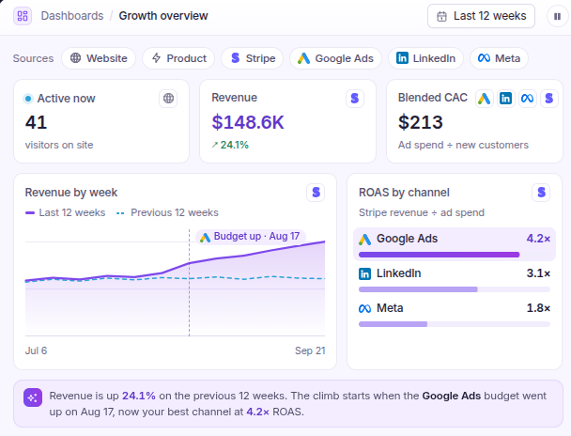Click the 4.2× Google Ads ROAS value

coord(538,239)
